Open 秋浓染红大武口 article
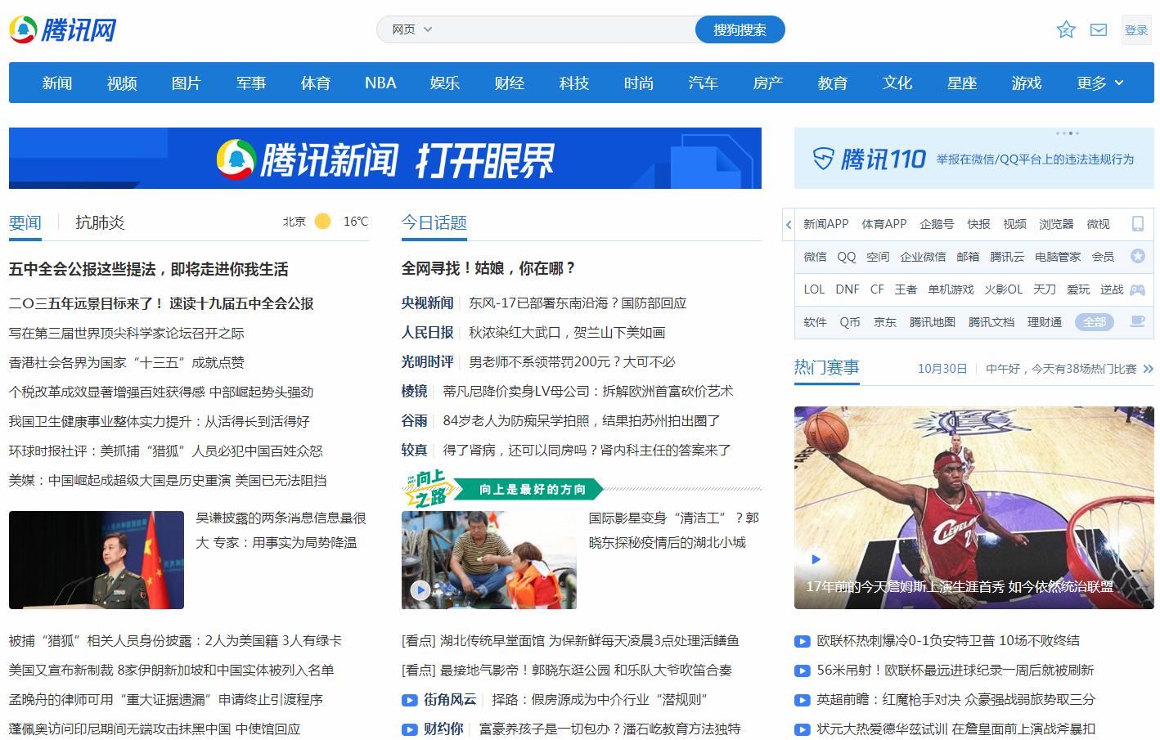The height and width of the screenshot is (740, 1160). pyautogui.click(x=567, y=333)
